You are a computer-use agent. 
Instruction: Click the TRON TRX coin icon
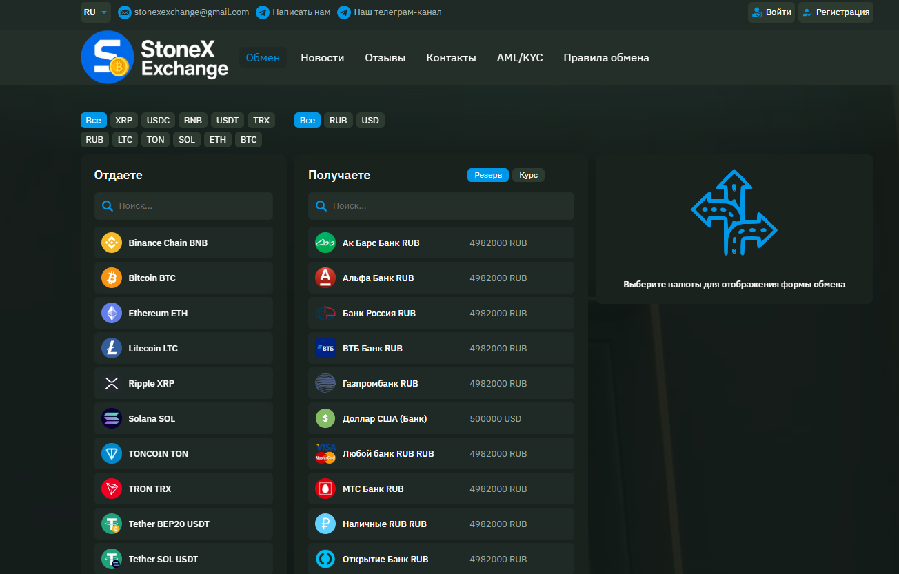click(x=112, y=489)
